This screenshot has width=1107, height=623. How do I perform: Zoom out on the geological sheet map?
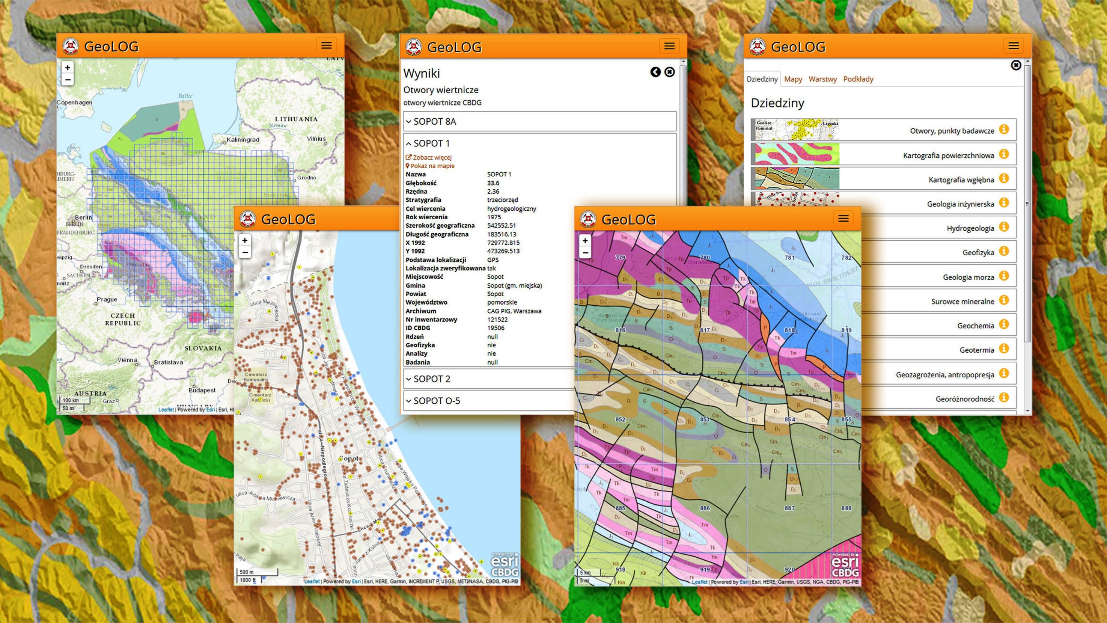click(x=585, y=252)
